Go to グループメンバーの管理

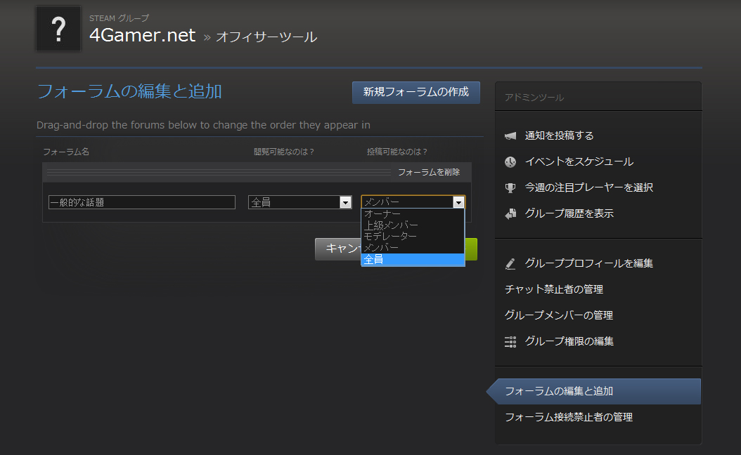point(559,315)
